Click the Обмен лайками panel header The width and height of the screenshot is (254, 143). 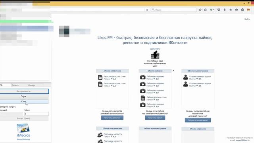pyautogui.click(x=155, y=71)
